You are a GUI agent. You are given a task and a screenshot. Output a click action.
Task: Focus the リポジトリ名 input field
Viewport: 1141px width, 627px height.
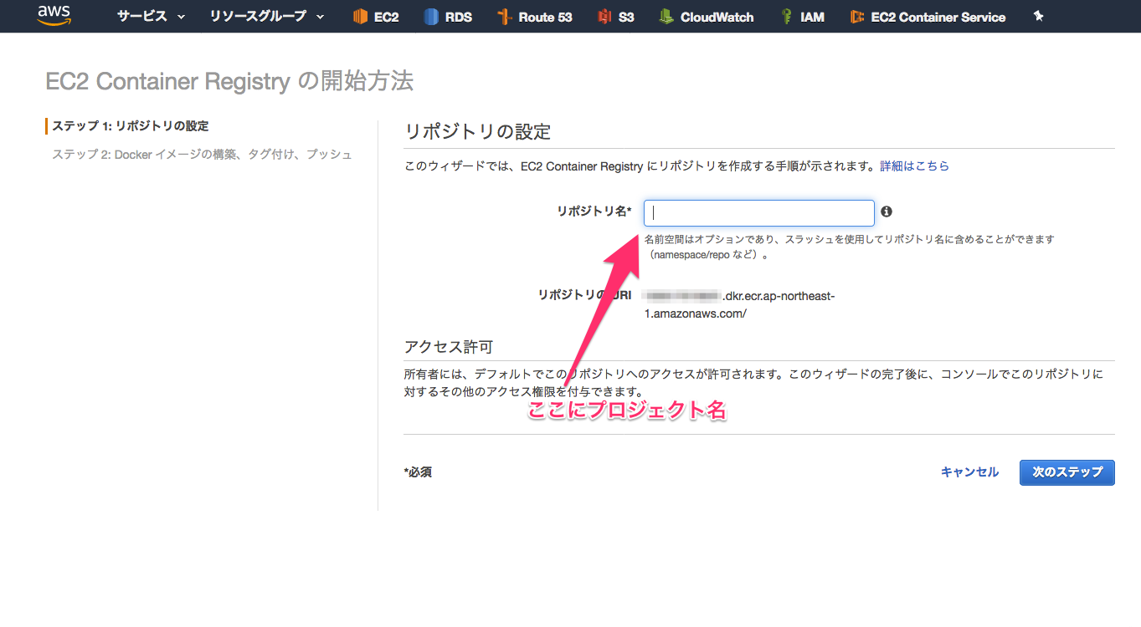coord(759,213)
